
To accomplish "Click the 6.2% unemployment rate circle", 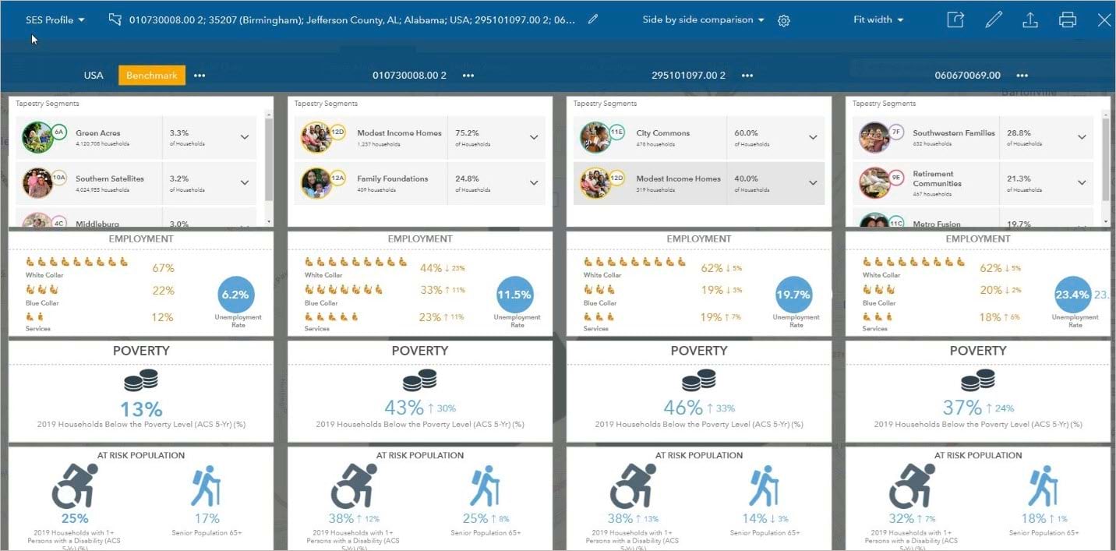I will click(x=235, y=295).
